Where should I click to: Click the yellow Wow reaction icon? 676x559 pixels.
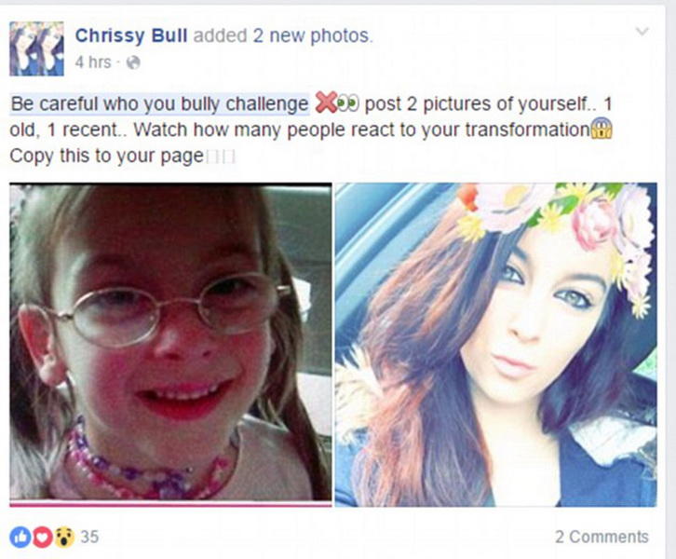[x=64, y=537]
